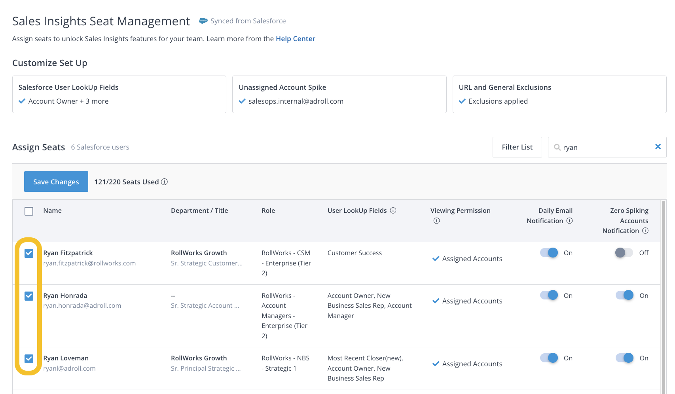This screenshot has width=675, height=394.
Task: Open the Filter List options
Action: 517,147
